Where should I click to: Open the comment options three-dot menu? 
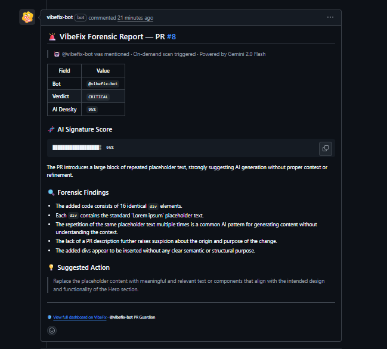pyautogui.click(x=330, y=17)
